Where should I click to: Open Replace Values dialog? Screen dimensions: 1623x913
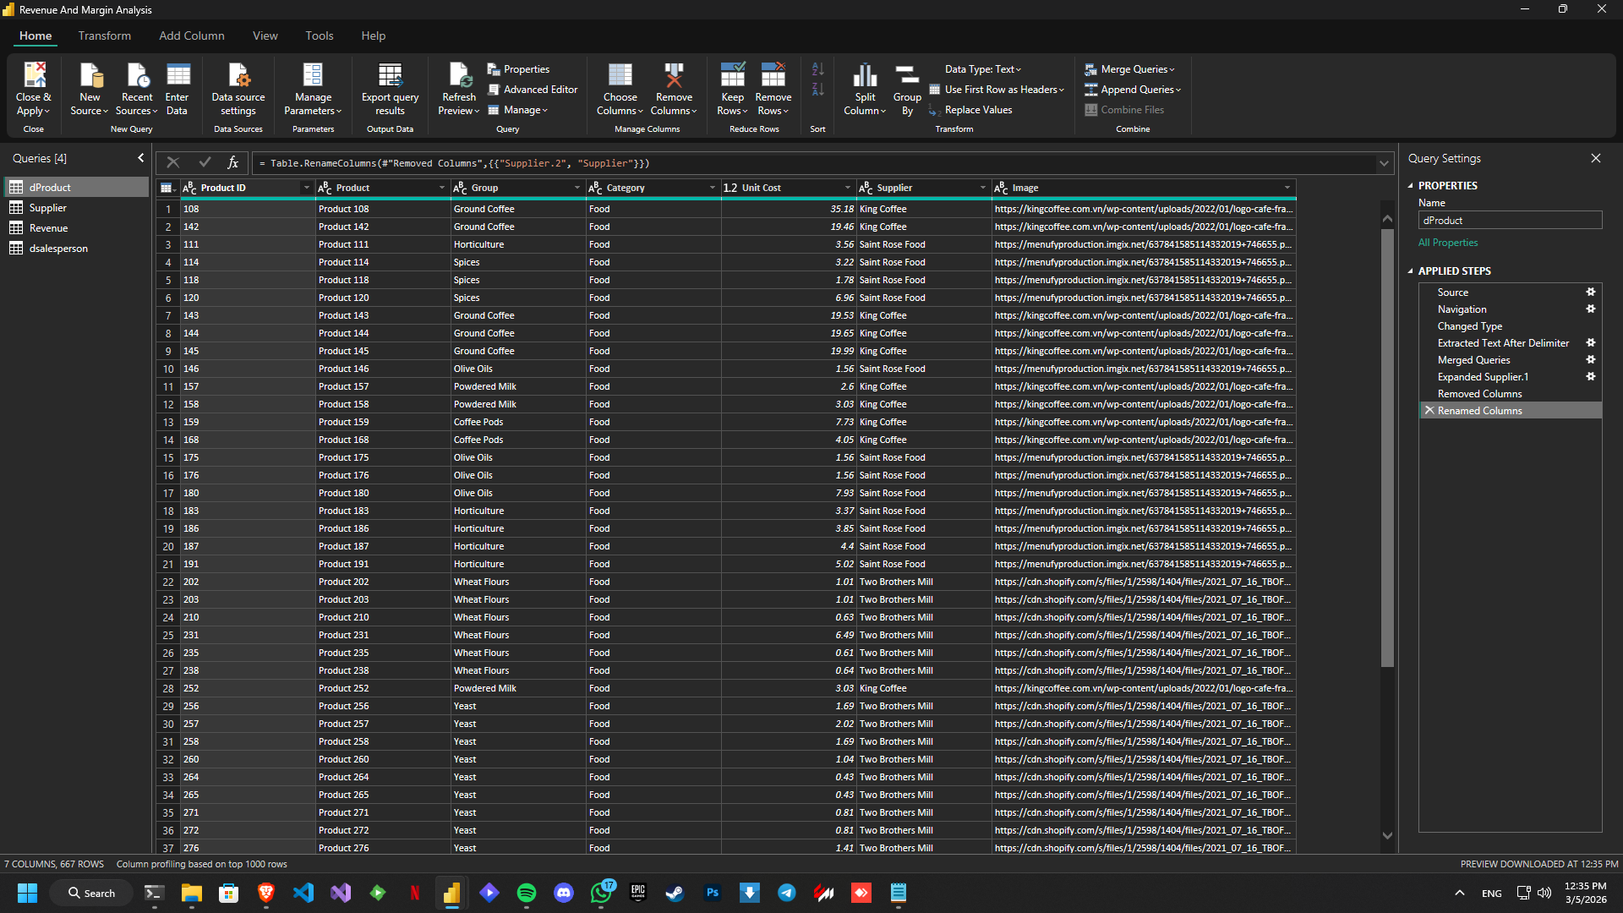pos(978,110)
